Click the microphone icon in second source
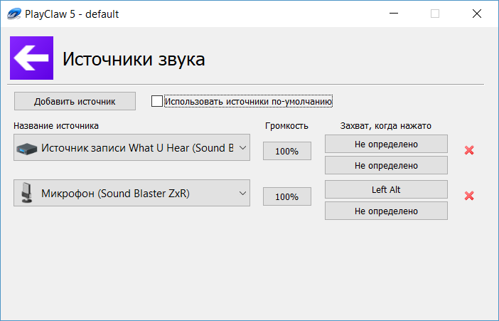Screen dimensions: 499x321 click(x=27, y=193)
